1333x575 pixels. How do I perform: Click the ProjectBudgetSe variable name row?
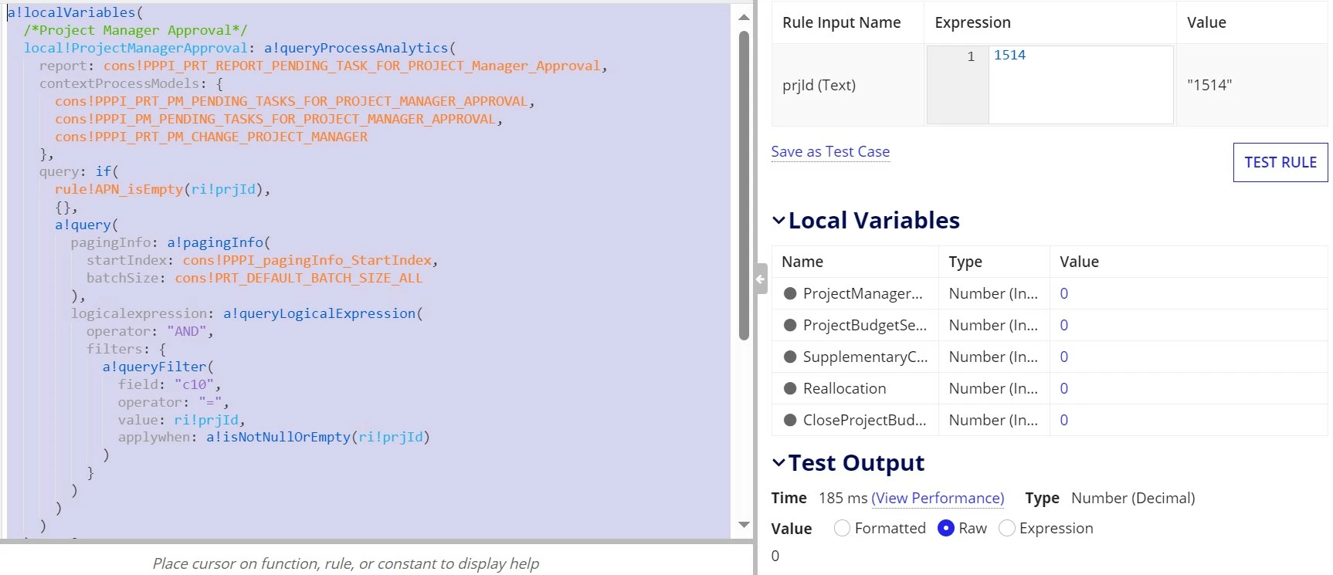pos(865,325)
